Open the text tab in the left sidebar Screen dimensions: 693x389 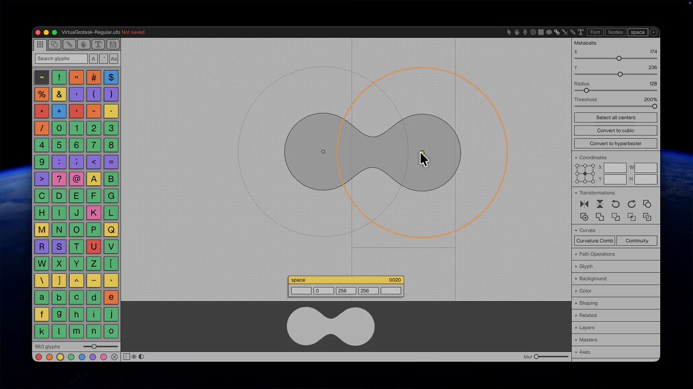[98, 44]
